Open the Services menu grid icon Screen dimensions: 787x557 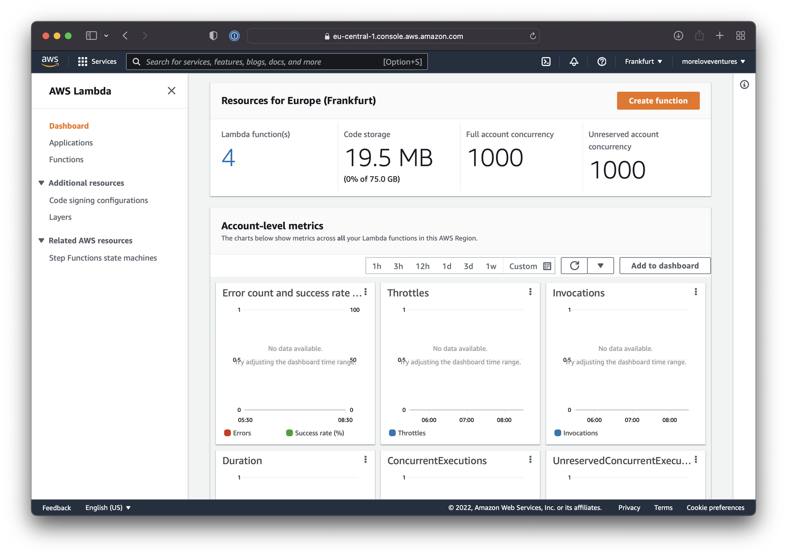83,61
